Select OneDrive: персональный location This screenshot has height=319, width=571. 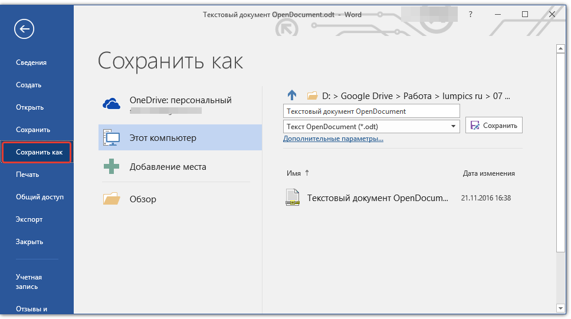point(181,104)
